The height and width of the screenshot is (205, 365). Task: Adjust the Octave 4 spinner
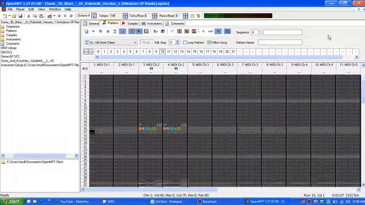pos(94,16)
